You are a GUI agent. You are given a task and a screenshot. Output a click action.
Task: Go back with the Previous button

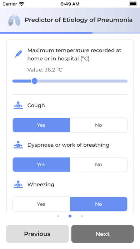click(x=37, y=234)
